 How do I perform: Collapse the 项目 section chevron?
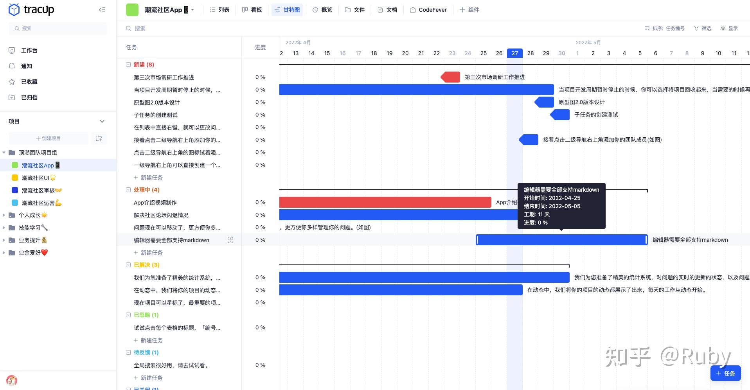click(x=102, y=121)
